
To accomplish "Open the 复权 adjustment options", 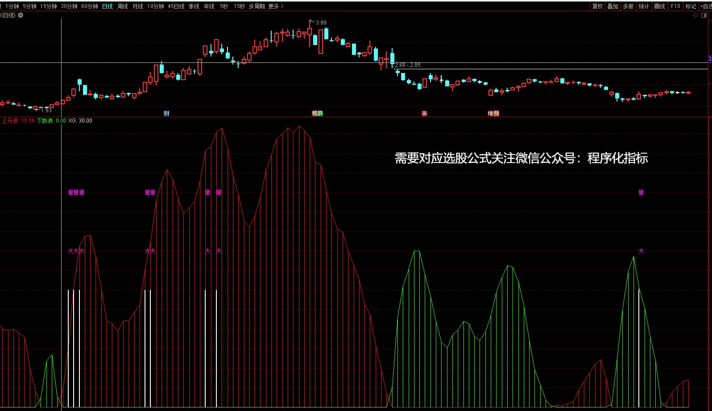I will click(x=597, y=6).
